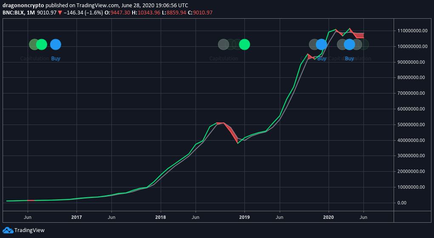Click the 'Buy' label under the 2016 blue circle
Viewport: 434px width, 238px height.
click(56, 58)
